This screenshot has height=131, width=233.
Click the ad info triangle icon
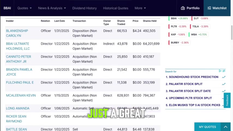(220, 71)
